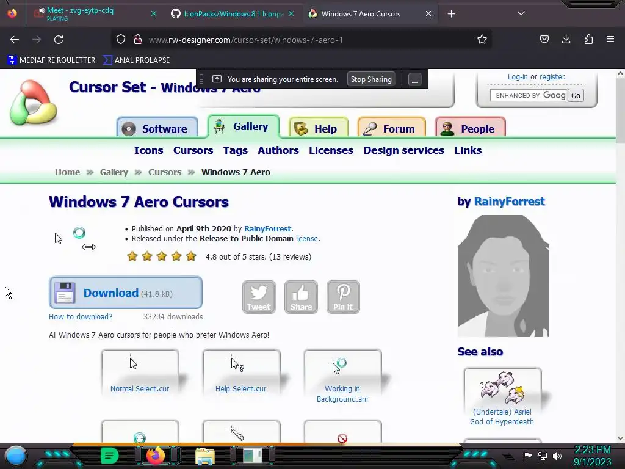Open the Public Domain license link
Viewport: 625px width, 469px height.
(306, 239)
